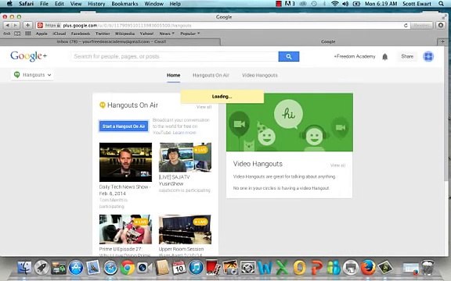
Task: Open the Edit menu
Action: click(x=60, y=4)
